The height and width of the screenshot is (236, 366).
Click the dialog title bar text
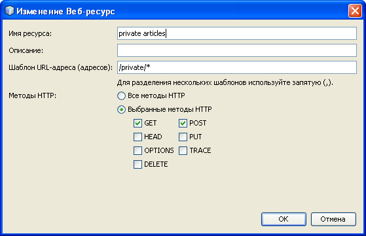coord(65,11)
